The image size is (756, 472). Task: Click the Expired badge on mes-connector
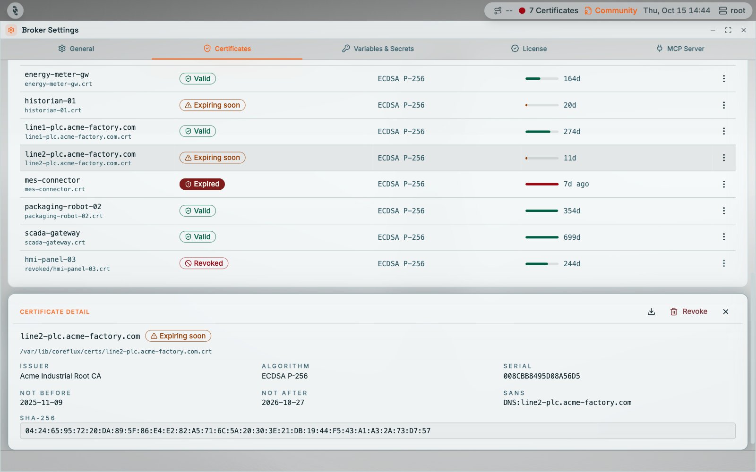[x=202, y=184]
